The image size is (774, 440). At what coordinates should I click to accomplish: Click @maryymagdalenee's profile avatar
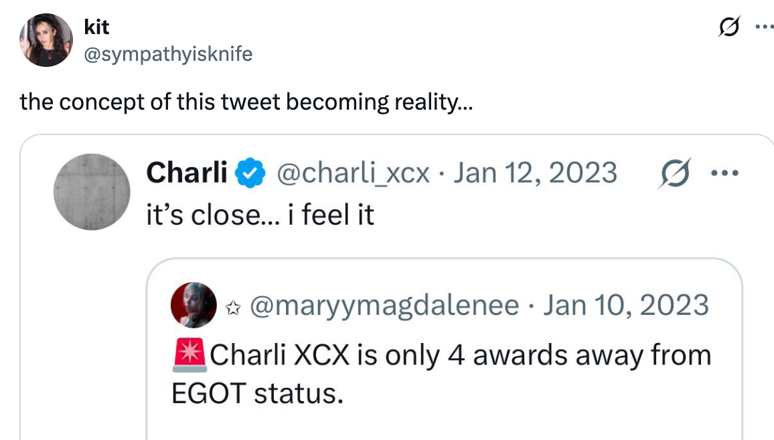[193, 304]
